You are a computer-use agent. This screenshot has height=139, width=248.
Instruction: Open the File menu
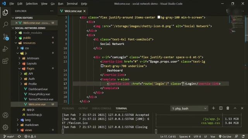tap(12, 3)
